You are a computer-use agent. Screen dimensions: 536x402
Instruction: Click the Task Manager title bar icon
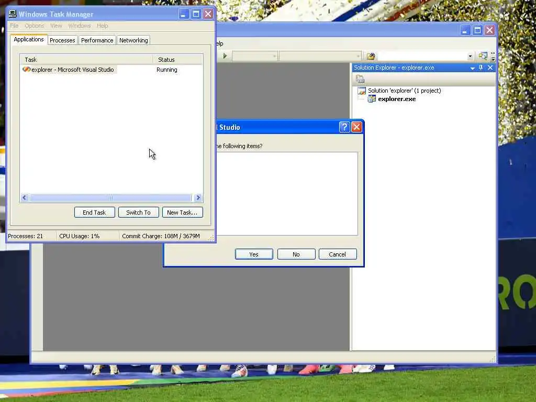[13, 14]
